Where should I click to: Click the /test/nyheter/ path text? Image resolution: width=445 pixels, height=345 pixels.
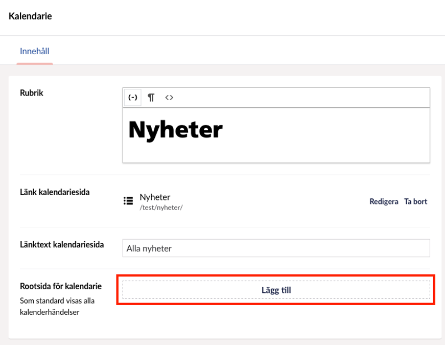click(x=161, y=208)
